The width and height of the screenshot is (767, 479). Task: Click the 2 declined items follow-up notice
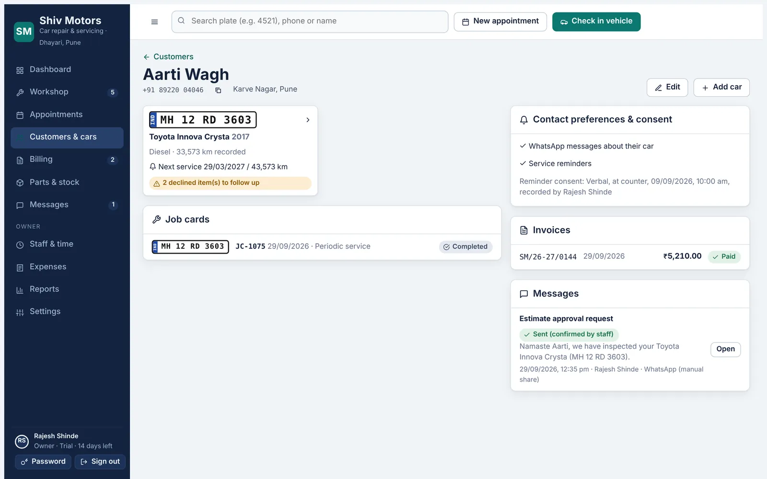pos(230,183)
